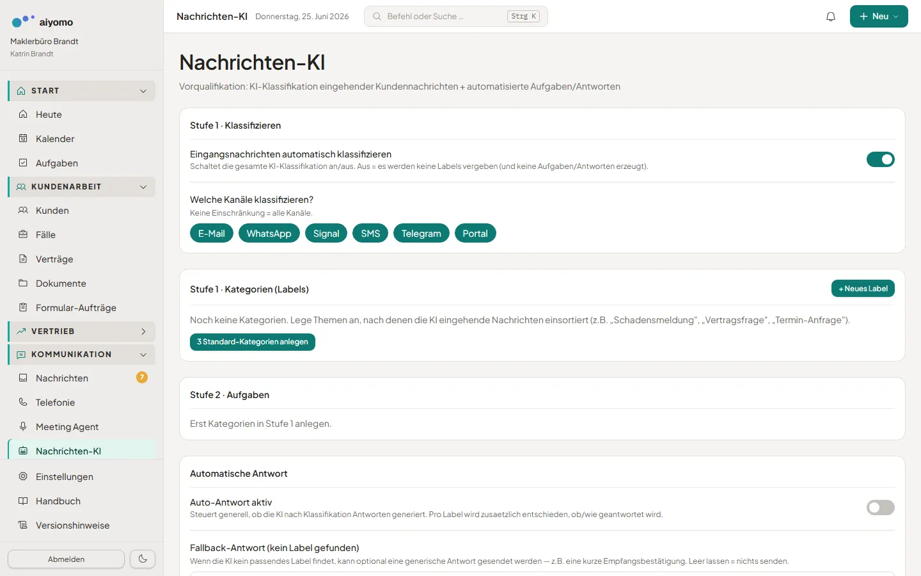
Task: Toggle dark mode moon icon
Action: (143, 559)
